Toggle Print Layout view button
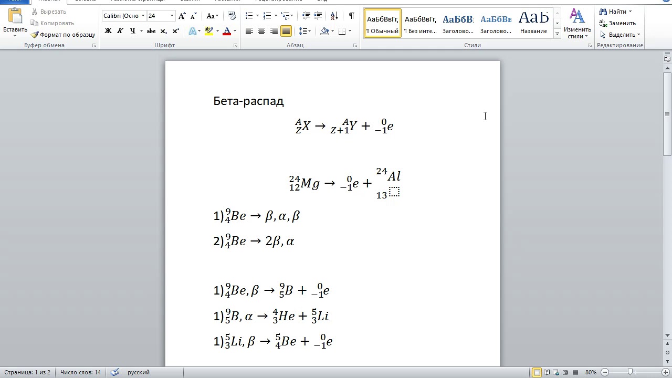The image size is (672, 378). (x=537, y=372)
